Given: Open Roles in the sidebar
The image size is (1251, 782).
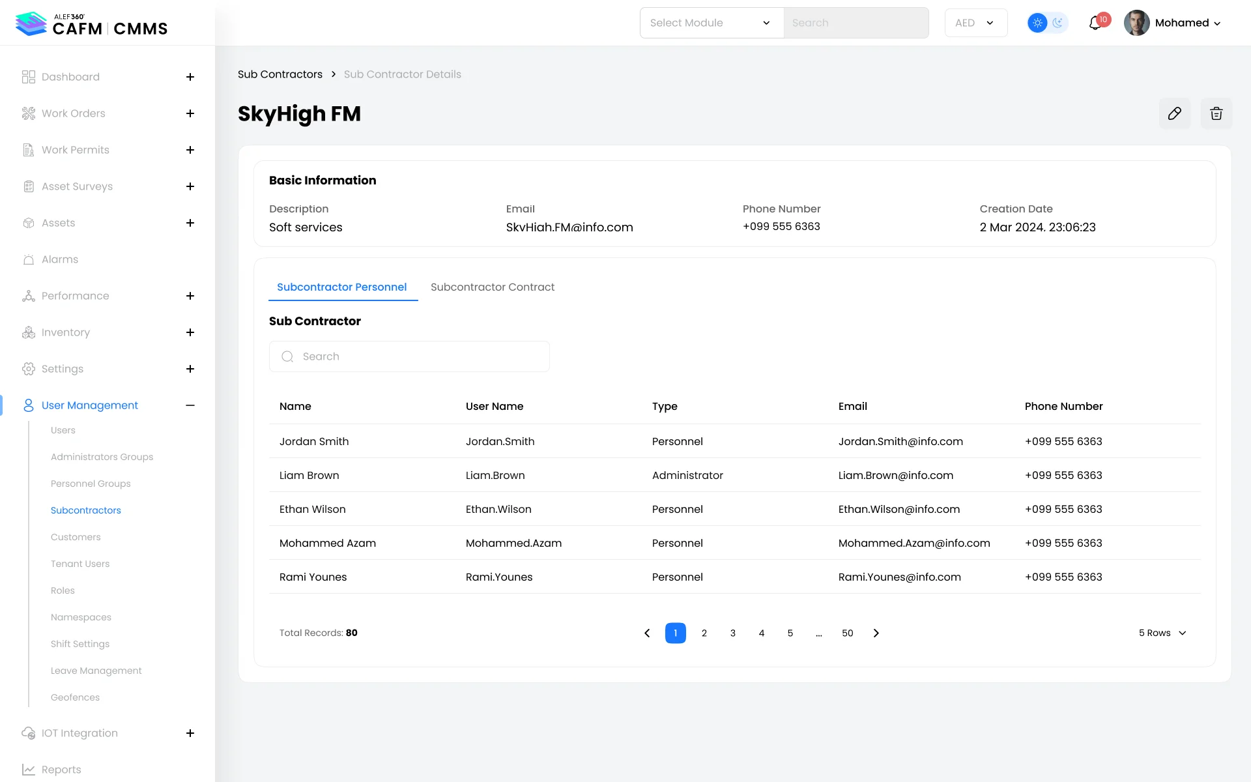Looking at the screenshot, I should click(63, 591).
